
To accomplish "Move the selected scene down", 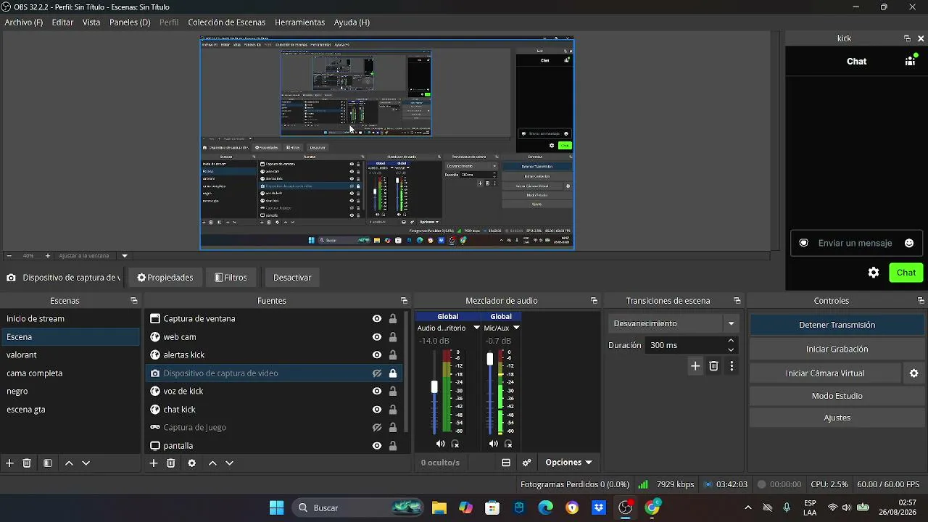I will [86, 463].
